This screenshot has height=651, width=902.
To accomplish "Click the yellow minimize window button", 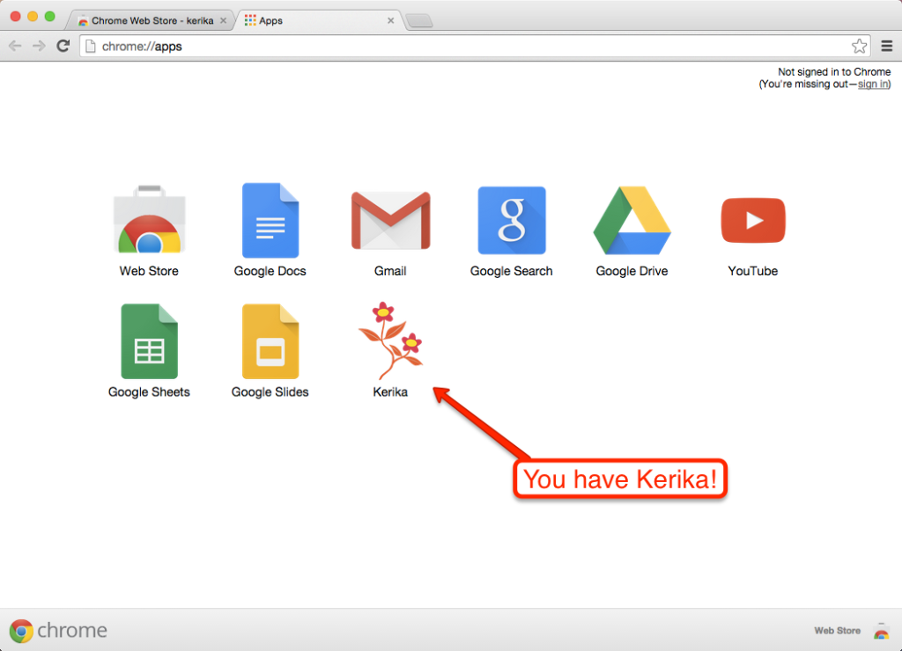I will pyautogui.click(x=33, y=17).
